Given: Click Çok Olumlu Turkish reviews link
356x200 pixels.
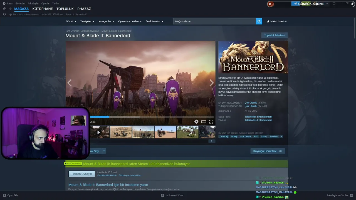Looking at the screenshot, I should (x=251, y=106).
